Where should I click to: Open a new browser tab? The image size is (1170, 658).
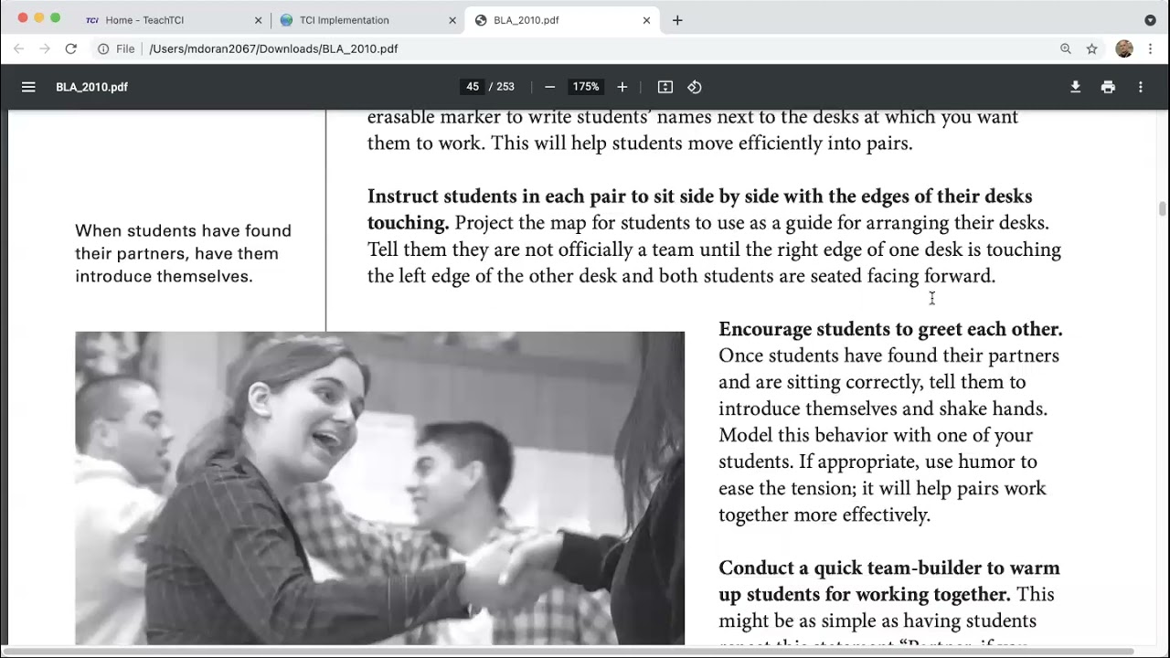pyautogui.click(x=677, y=20)
